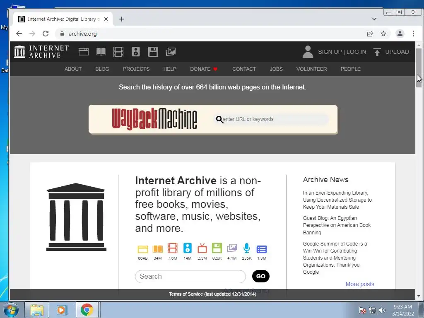424x318 pixels.
Task: Select the 4.1M images icon
Action: (x=232, y=248)
